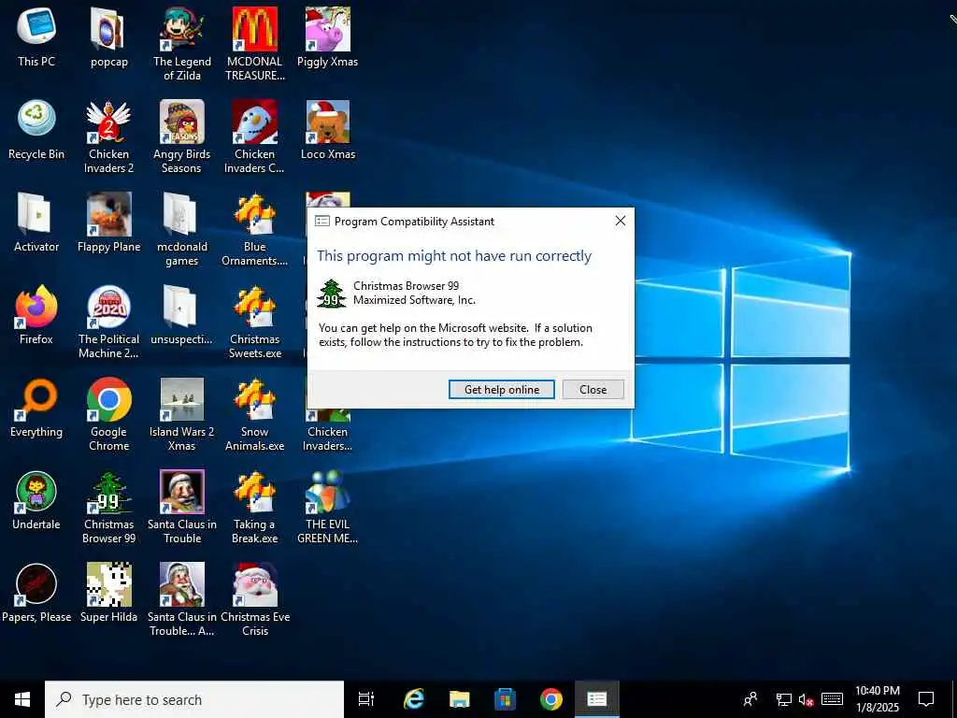Image resolution: width=957 pixels, height=718 pixels.
Task: Select the Christmas Eve Crisis icon
Action: click(254, 585)
